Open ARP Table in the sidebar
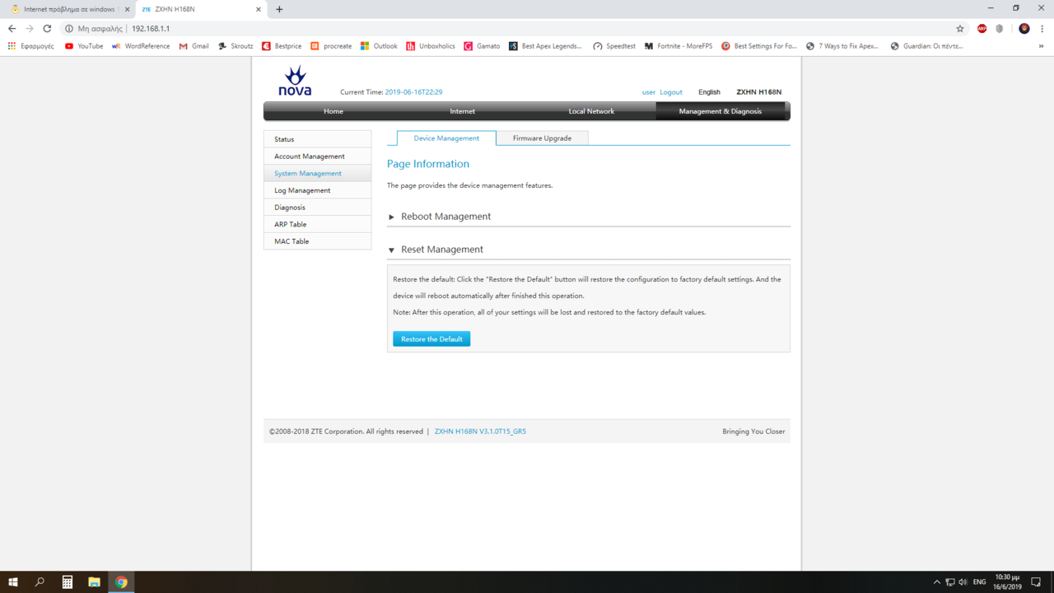Viewport: 1054px width, 593px height. coord(317,224)
